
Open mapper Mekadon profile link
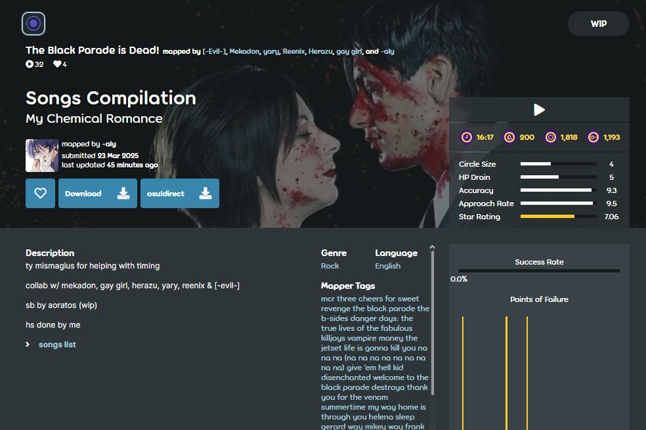point(244,51)
